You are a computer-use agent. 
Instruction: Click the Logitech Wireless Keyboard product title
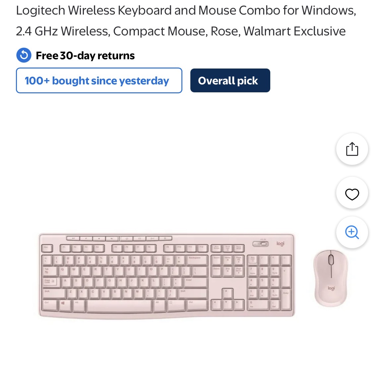[186, 21]
